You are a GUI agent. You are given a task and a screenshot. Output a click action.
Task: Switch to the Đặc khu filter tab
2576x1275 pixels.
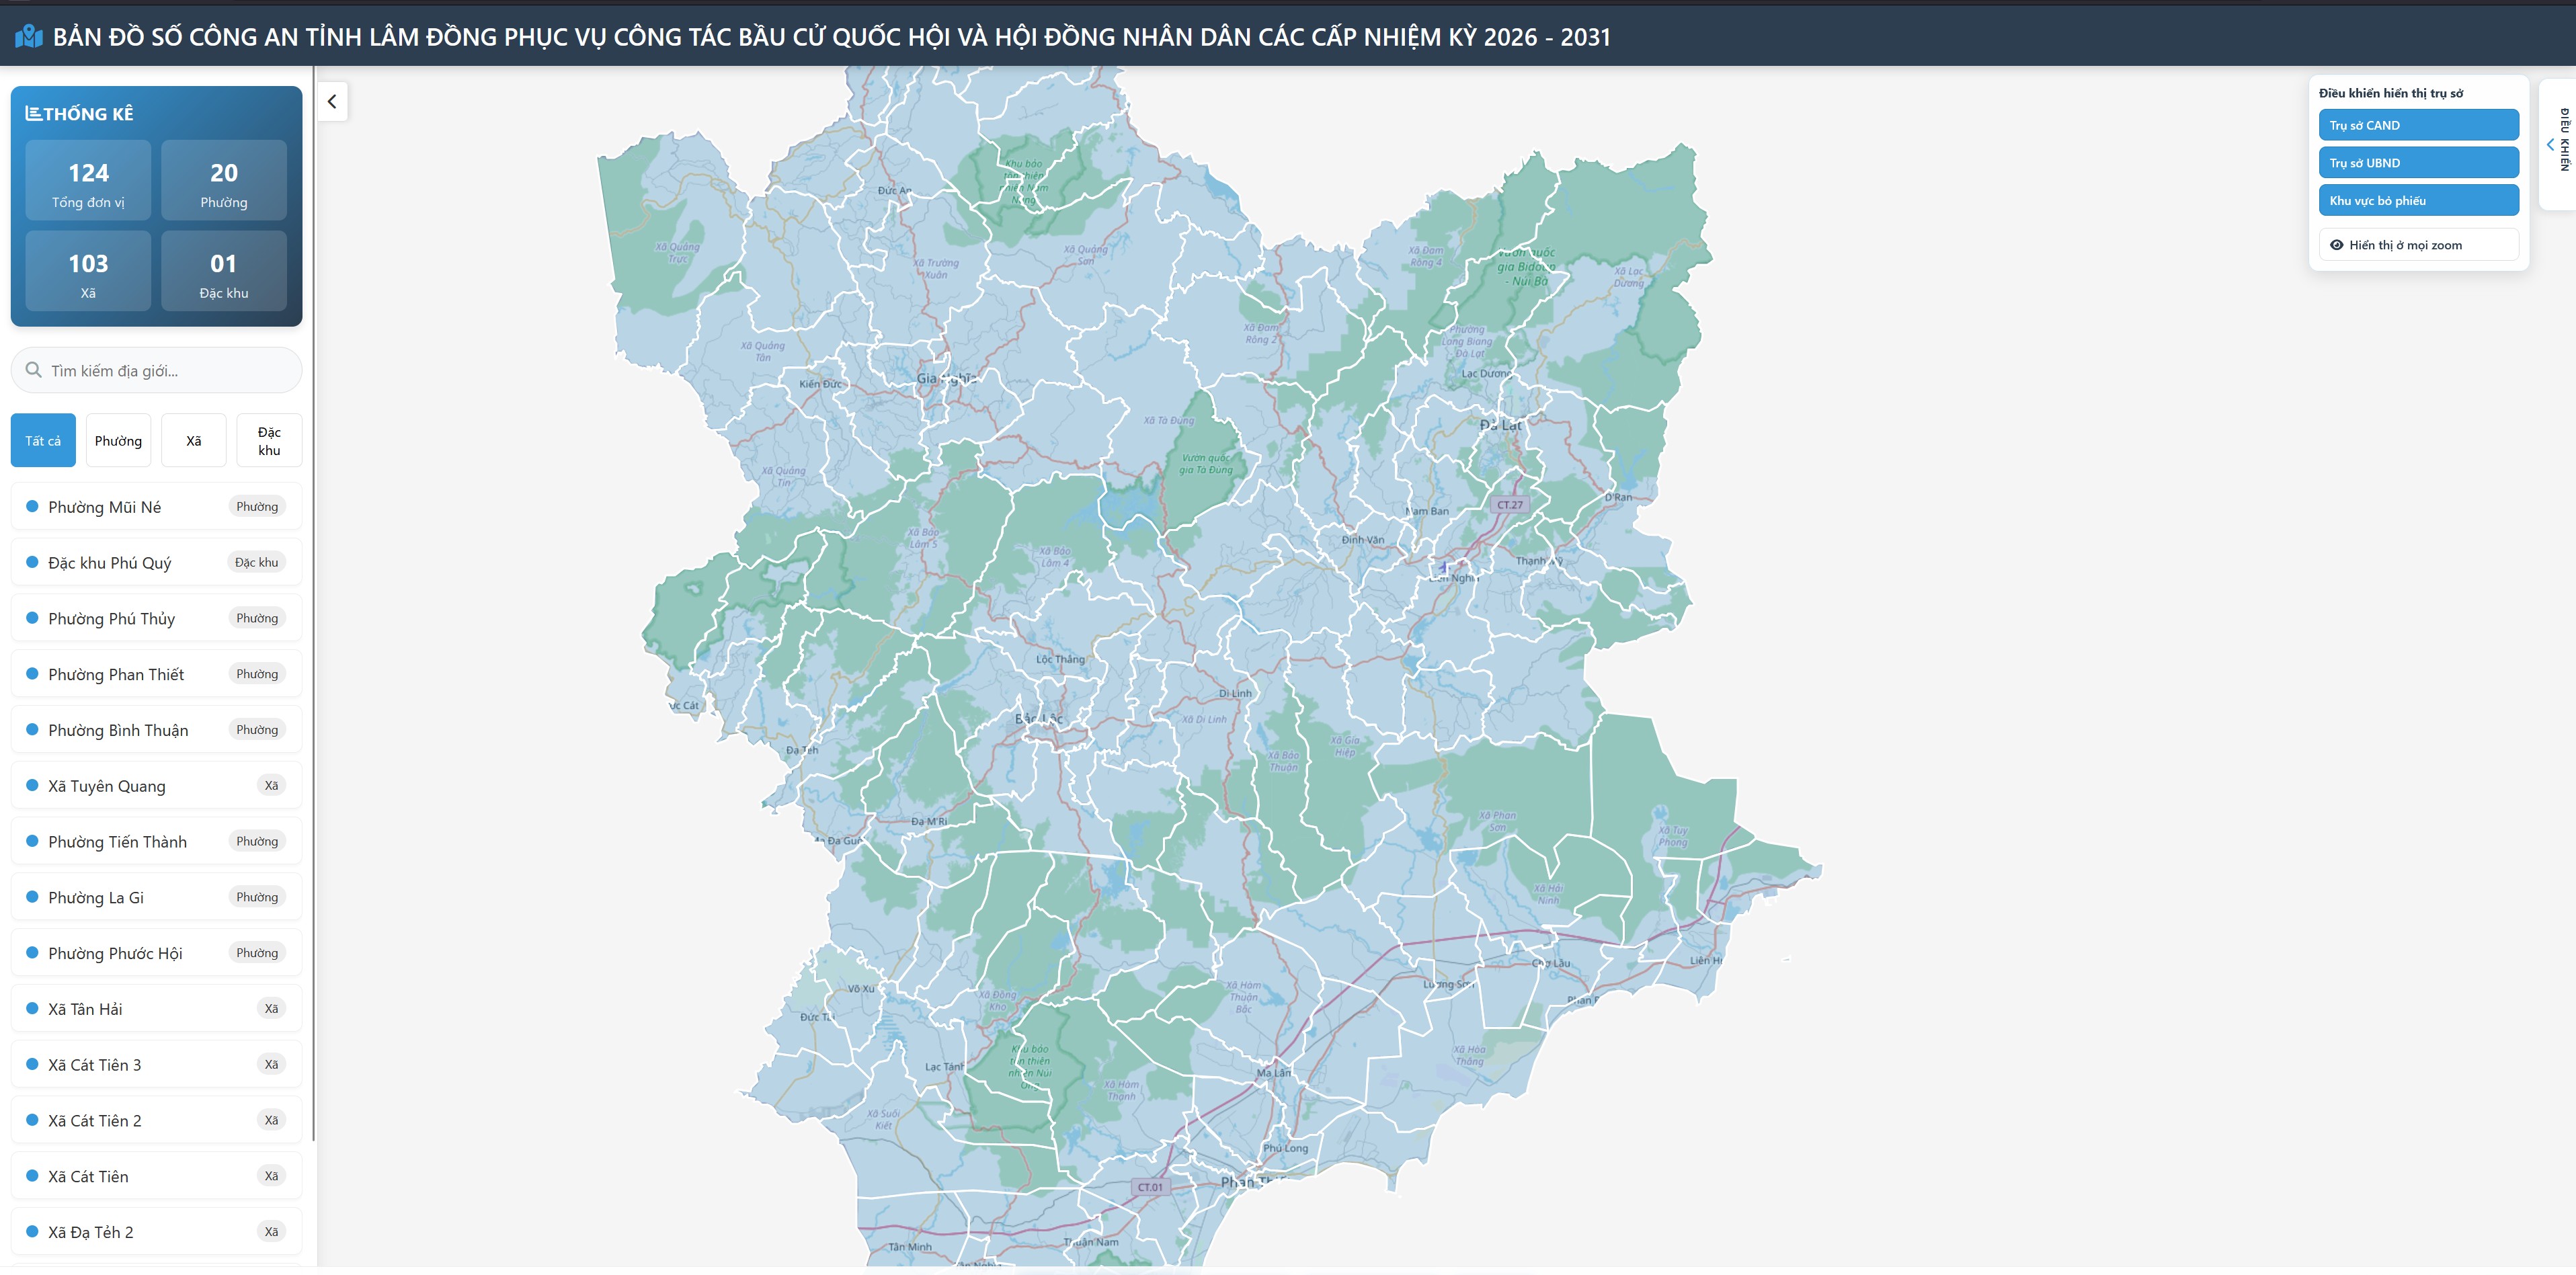tap(269, 441)
